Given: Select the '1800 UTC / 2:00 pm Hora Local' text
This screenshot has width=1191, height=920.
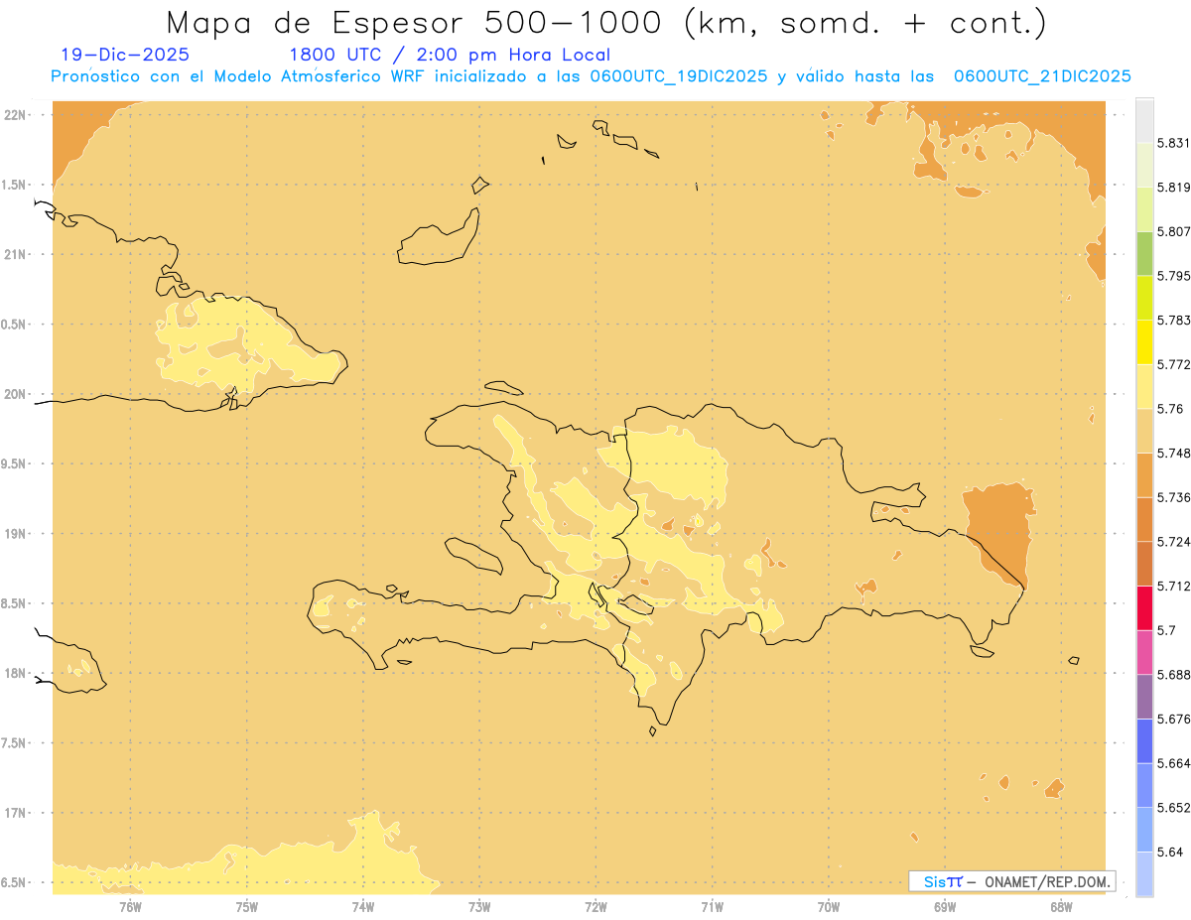Looking at the screenshot, I should coord(450,55).
